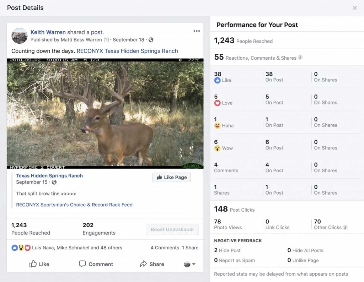
Task: Open the September 18 timestamp
Action: point(128,40)
